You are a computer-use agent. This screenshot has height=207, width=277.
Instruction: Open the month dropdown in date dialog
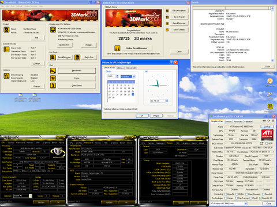click(134, 76)
